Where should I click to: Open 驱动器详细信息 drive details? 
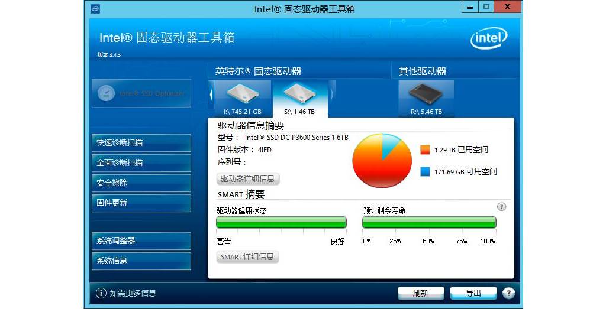pyautogui.click(x=247, y=178)
